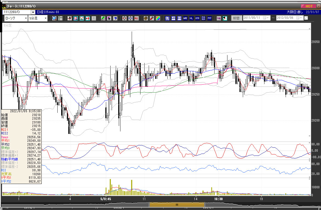Screen dimensions: 321x210
Task: Click the 期間 period button
Action: tap(236, 18)
